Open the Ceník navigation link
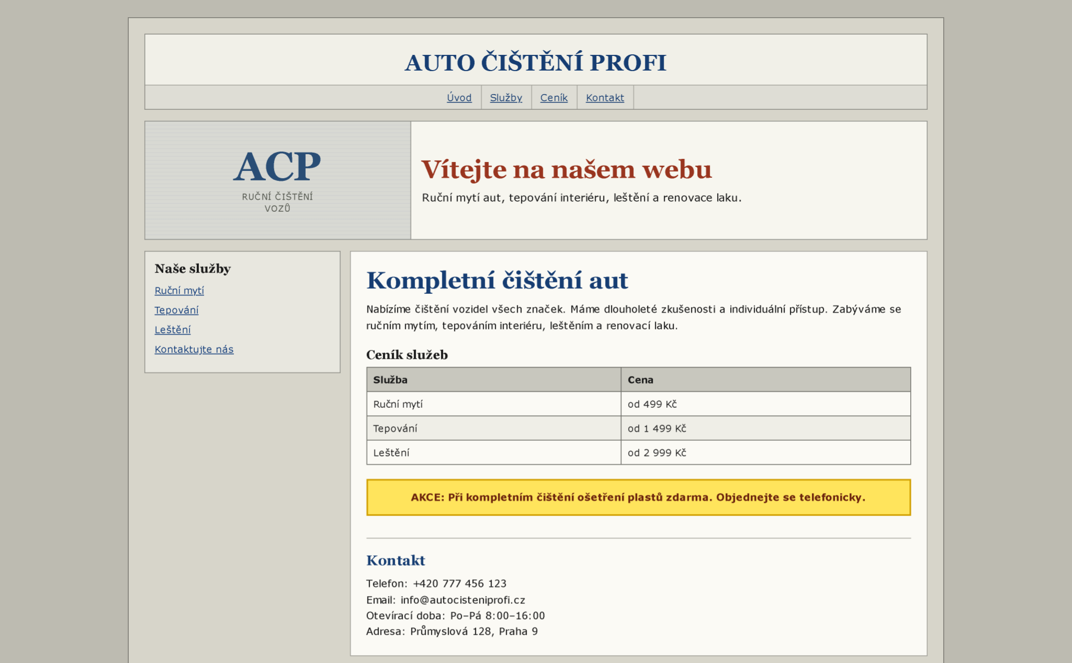The image size is (1072, 663). coord(554,98)
